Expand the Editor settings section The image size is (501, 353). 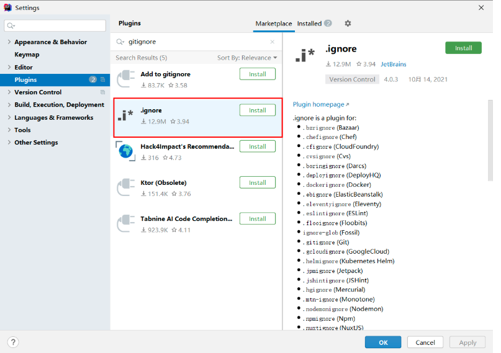[x=9, y=67]
